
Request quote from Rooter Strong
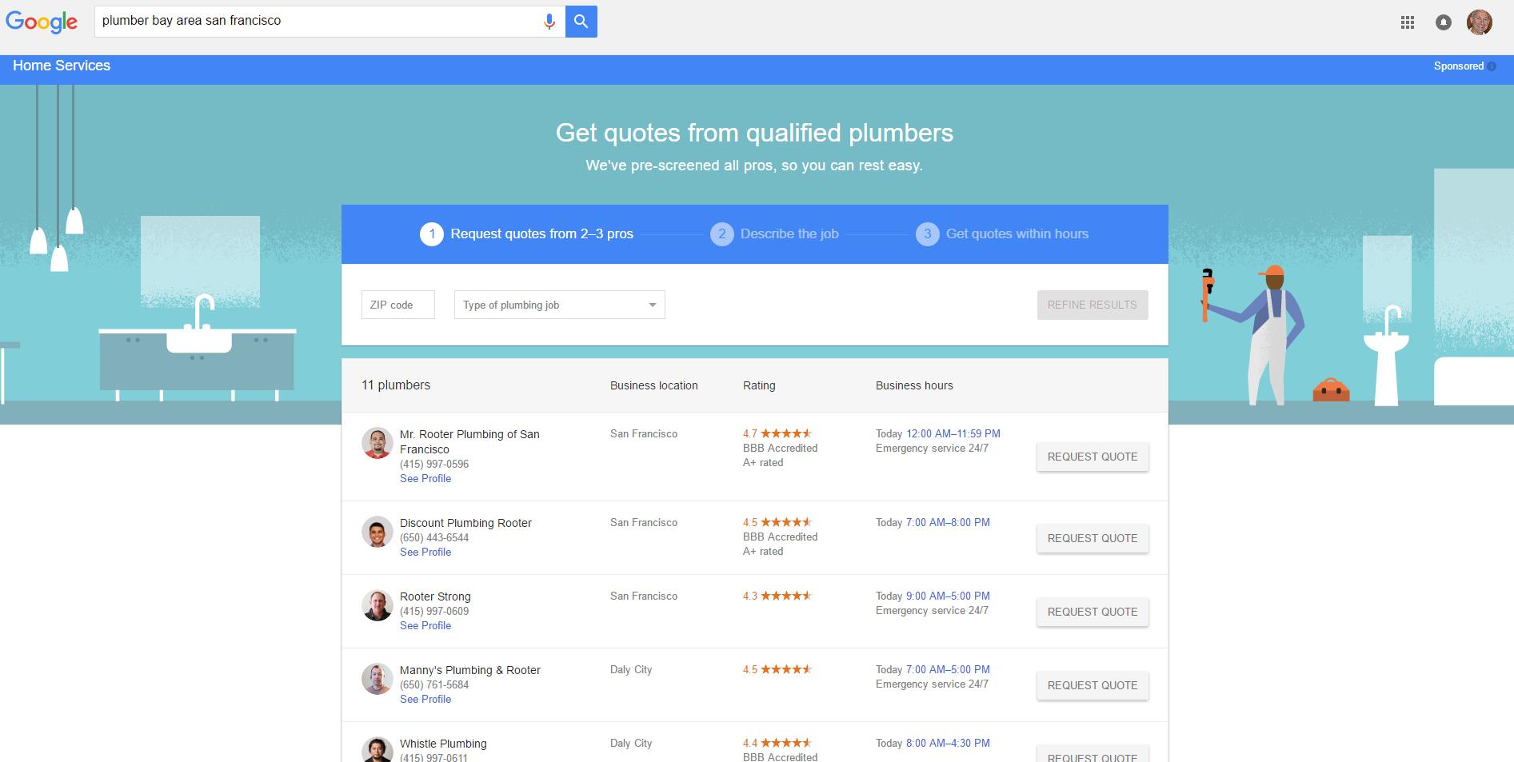click(x=1093, y=612)
